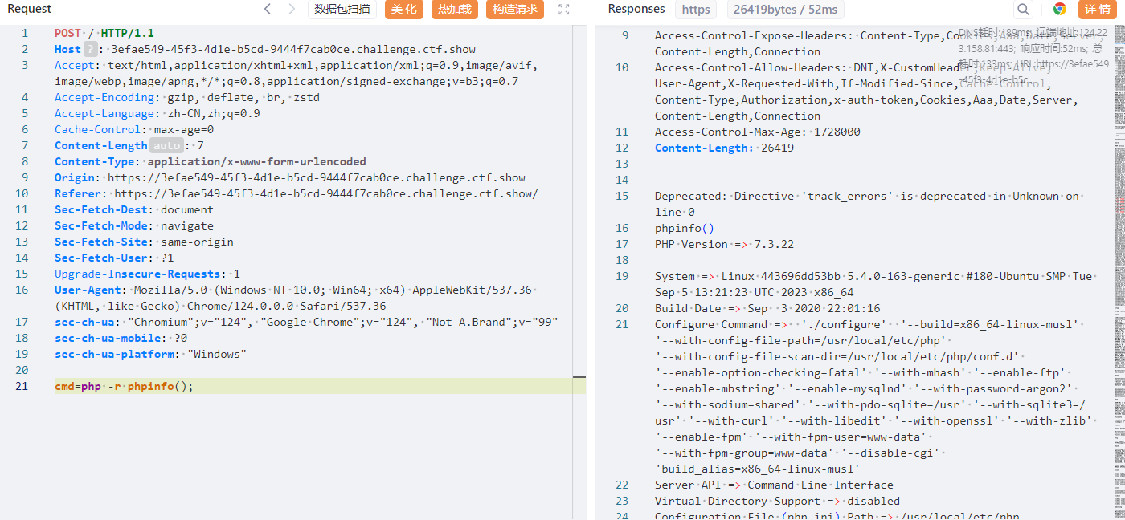Open search in the Responses panel
This screenshot has height=520, width=1125.
1023,9
